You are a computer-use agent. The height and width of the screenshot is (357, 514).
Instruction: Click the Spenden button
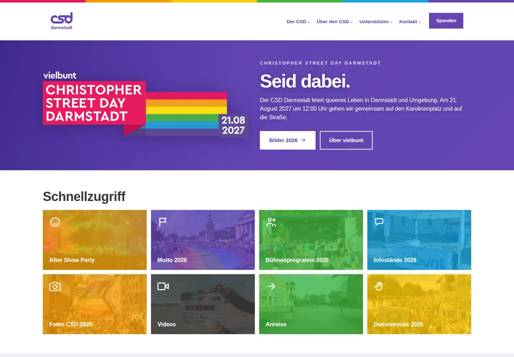click(x=446, y=21)
